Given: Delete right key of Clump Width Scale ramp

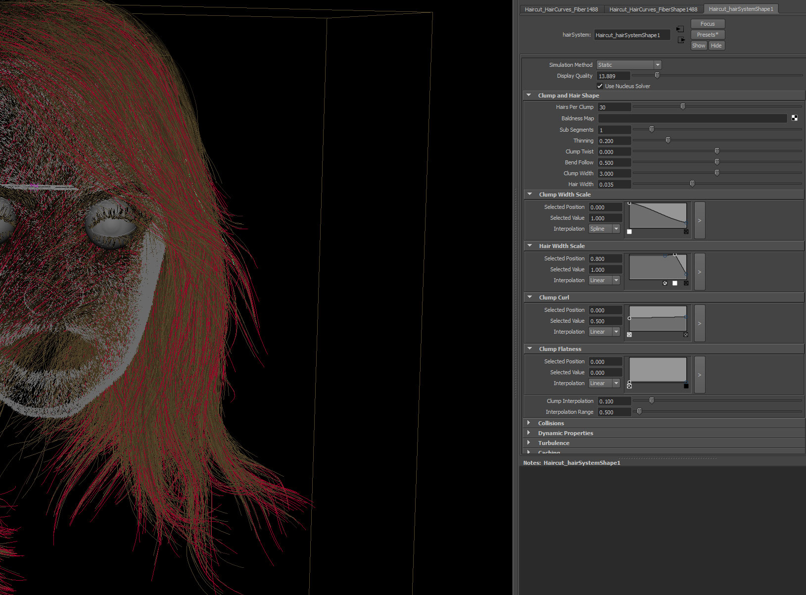Looking at the screenshot, I should tap(686, 232).
